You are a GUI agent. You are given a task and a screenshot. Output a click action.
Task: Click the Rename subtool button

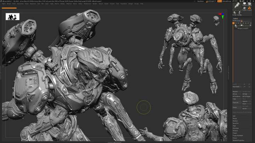click(x=235, y=91)
